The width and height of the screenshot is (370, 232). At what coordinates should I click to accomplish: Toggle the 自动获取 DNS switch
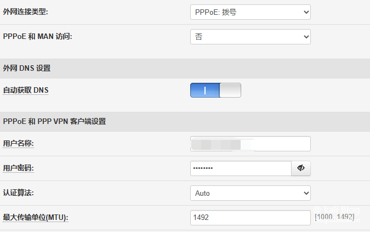215,90
